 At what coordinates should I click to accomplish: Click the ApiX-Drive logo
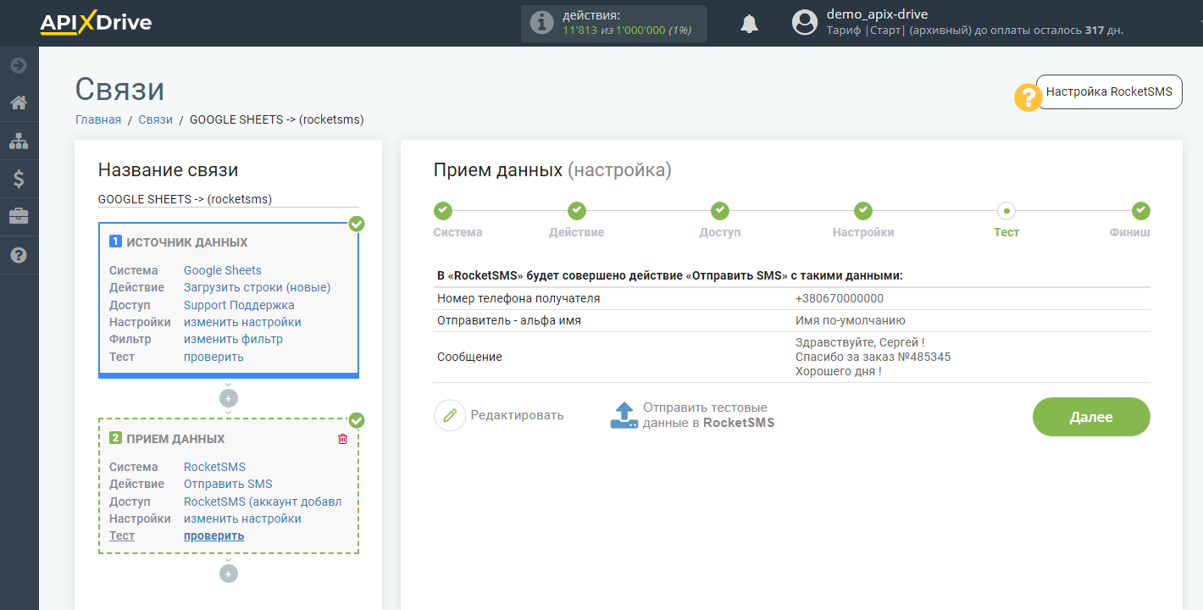(x=96, y=23)
